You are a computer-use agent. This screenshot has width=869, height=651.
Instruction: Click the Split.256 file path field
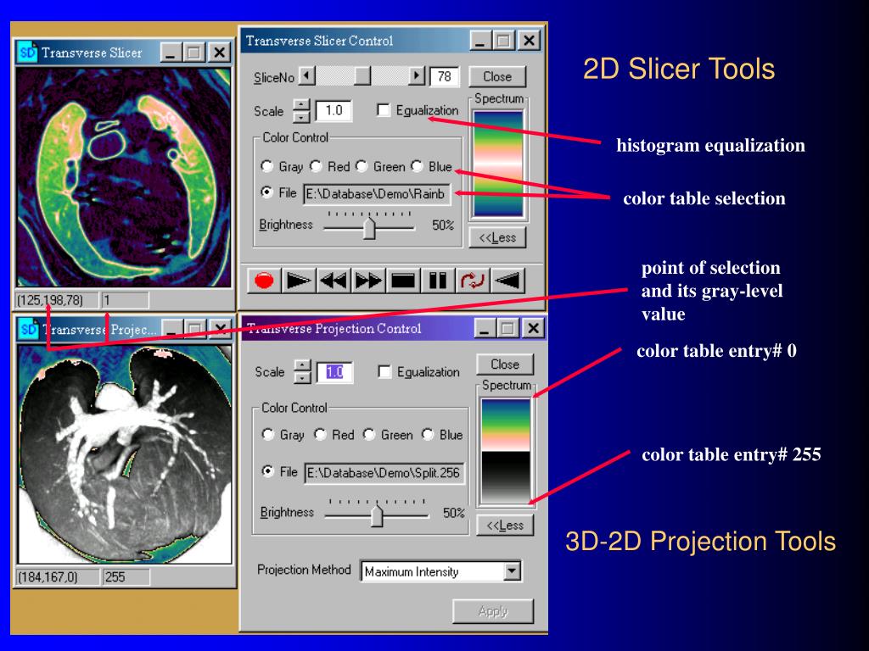pos(384,473)
